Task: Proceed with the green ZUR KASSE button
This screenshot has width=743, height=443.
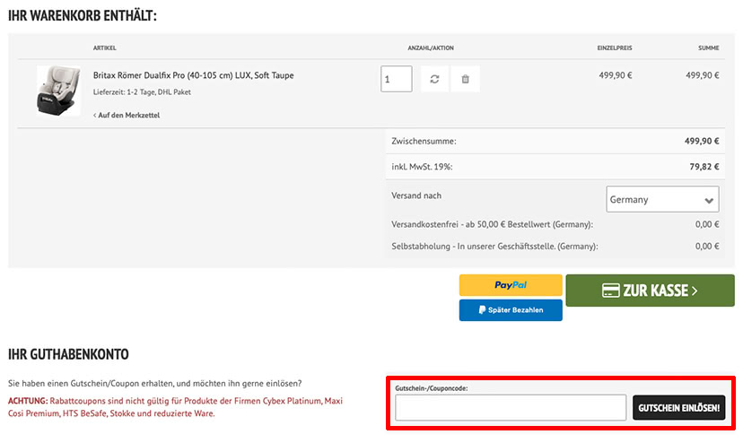Action: [x=650, y=291]
